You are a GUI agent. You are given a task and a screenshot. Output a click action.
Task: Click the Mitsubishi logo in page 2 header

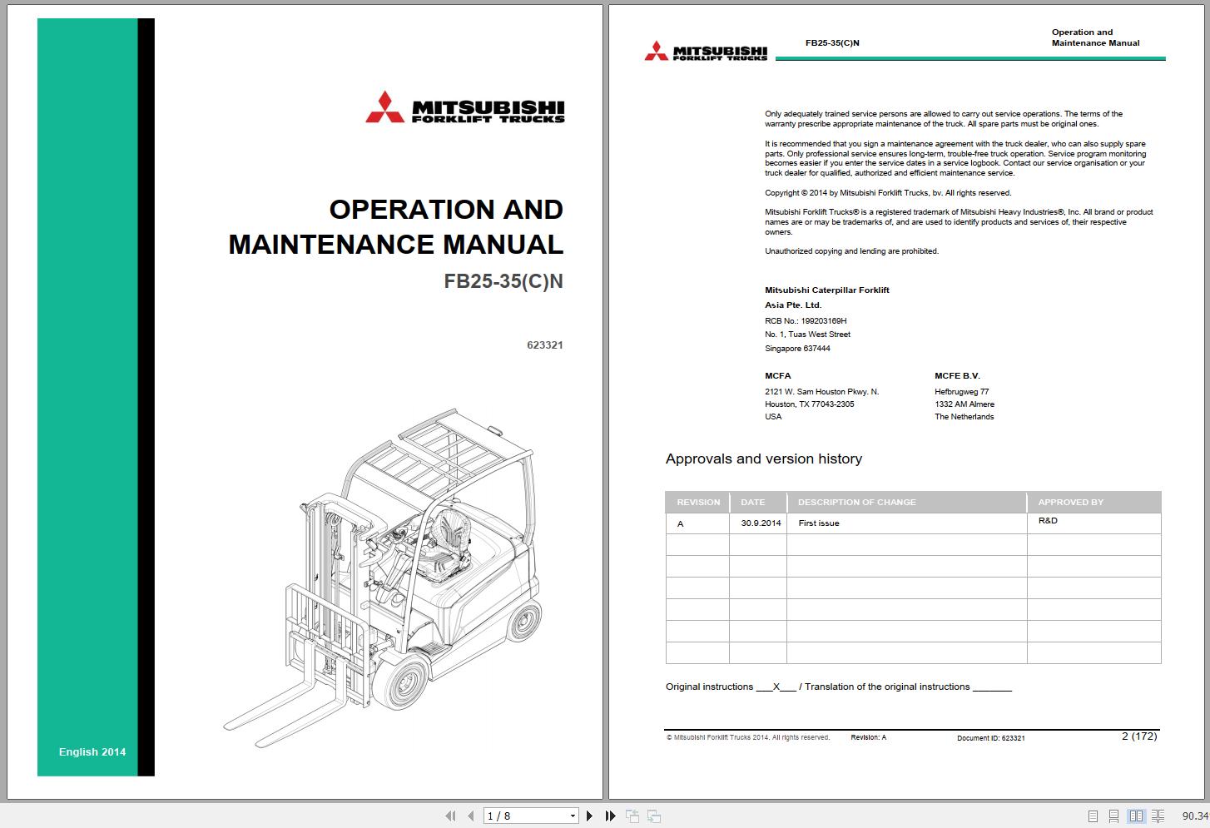[706, 52]
